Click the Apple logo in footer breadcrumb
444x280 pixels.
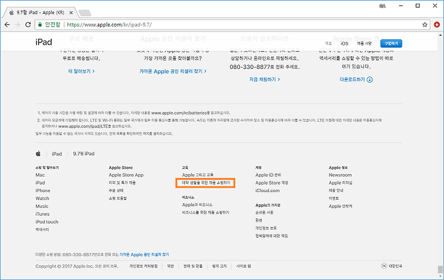tap(38, 153)
